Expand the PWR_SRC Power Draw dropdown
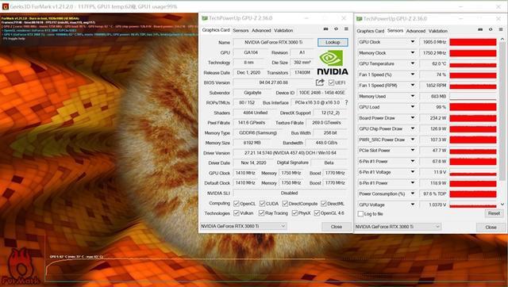Screen dimensions: 508x287 [x=413, y=140]
